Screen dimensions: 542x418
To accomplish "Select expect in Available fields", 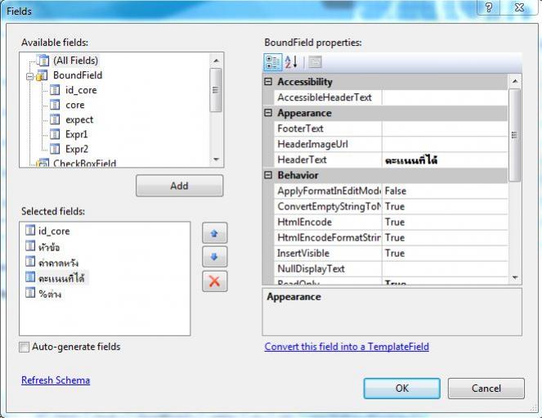I will pos(79,119).
